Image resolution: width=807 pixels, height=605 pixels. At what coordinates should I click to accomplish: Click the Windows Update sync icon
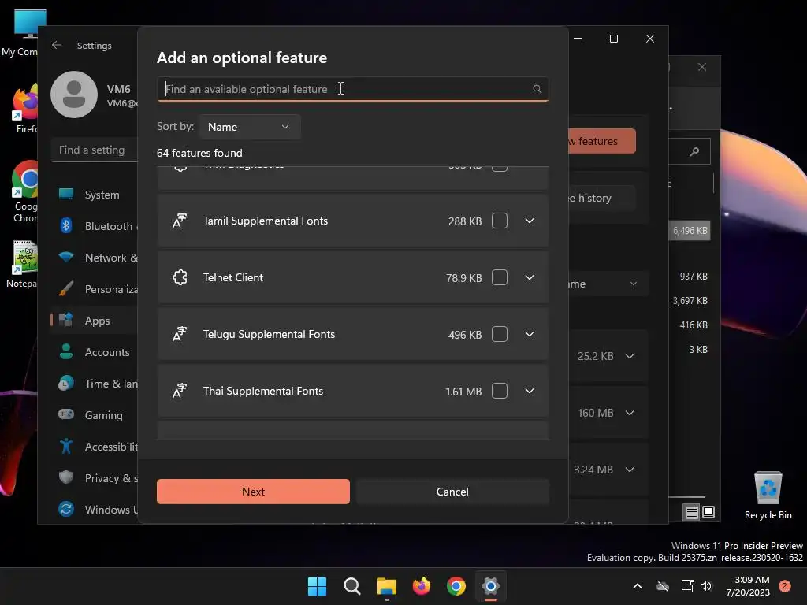(66, 509)
